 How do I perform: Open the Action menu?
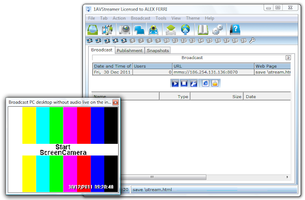(119, 18)
